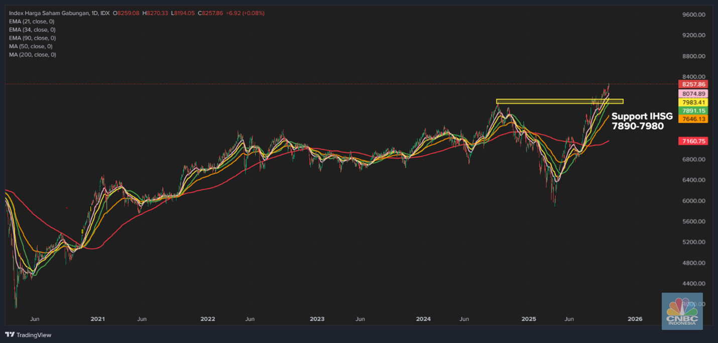Toggle the EMA (34, close, 0) indicator
This screenshot has width=718, height=343.
pos(32,30)
